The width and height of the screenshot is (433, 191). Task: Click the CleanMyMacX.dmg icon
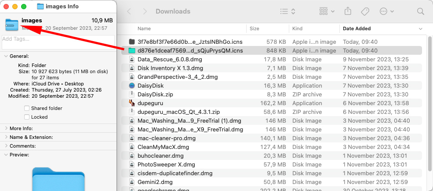point(132,147)
